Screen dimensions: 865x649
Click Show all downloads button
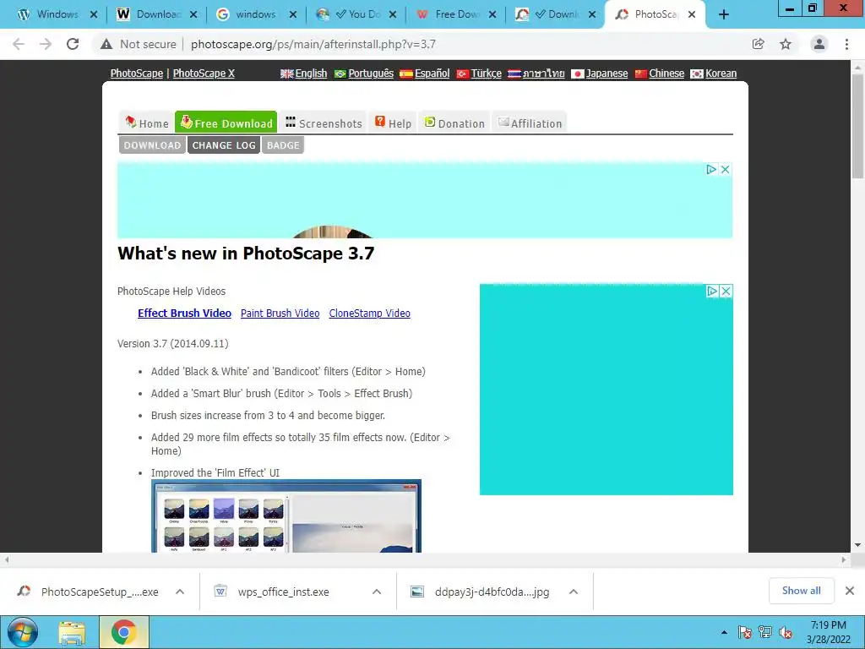click(x=801, y=591)
